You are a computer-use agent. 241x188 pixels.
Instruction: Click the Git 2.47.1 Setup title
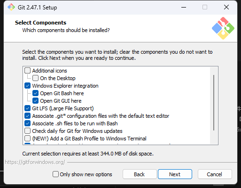tap(37, 8)
